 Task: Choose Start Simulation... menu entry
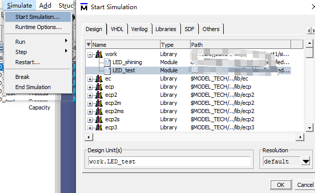[x=38, y=17]
